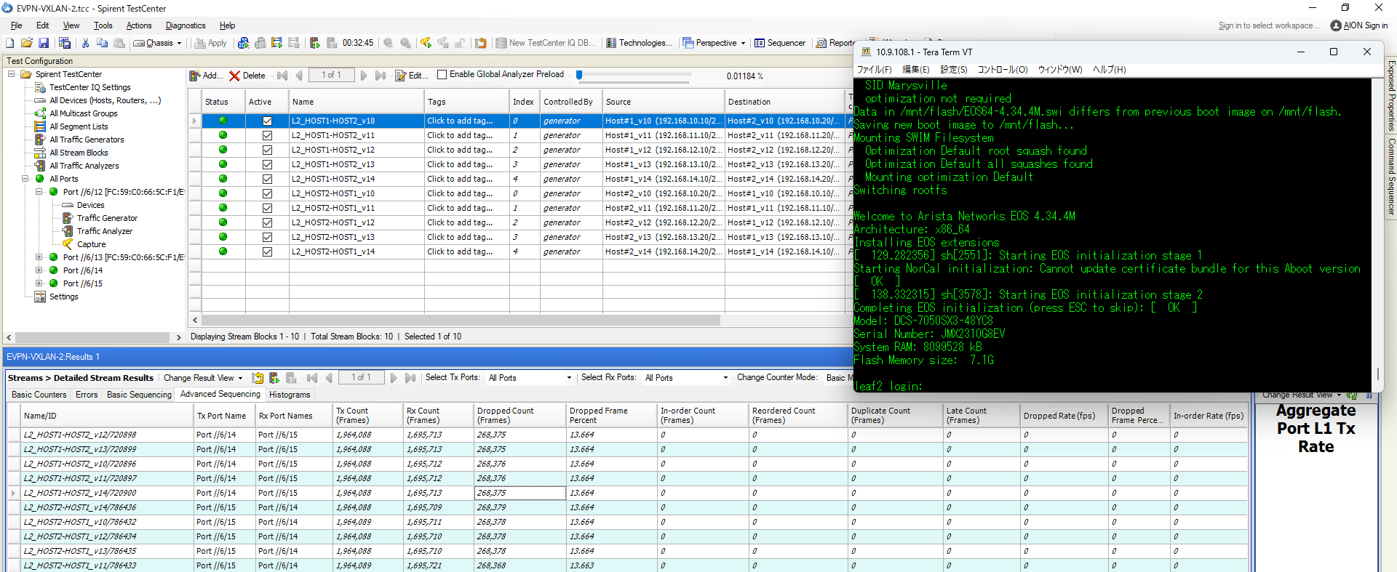Click the Apply button in toolbar
Screen dimensions: 1397x572
[x=210, y=43]
